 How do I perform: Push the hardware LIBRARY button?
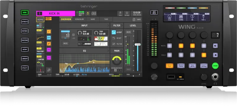[25, 59]
